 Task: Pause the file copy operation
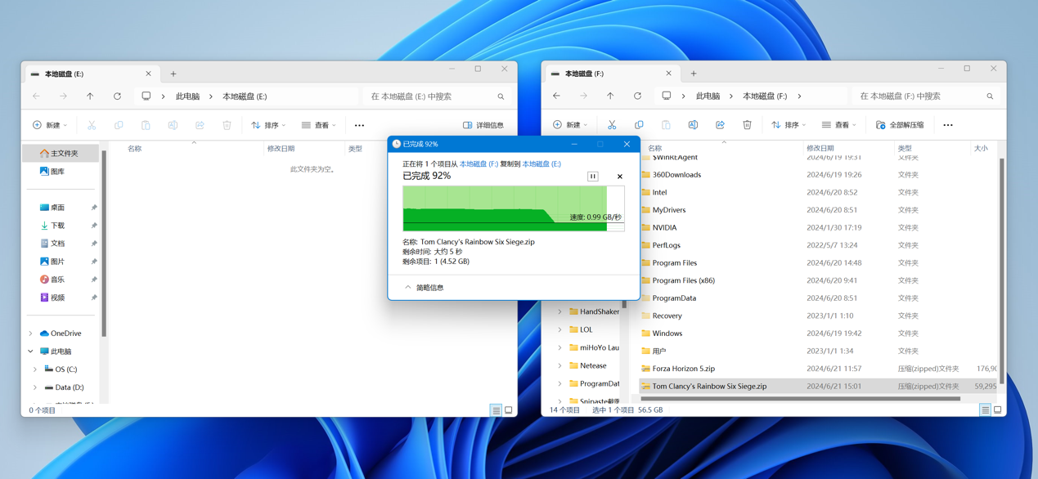[x=593, y=176]
